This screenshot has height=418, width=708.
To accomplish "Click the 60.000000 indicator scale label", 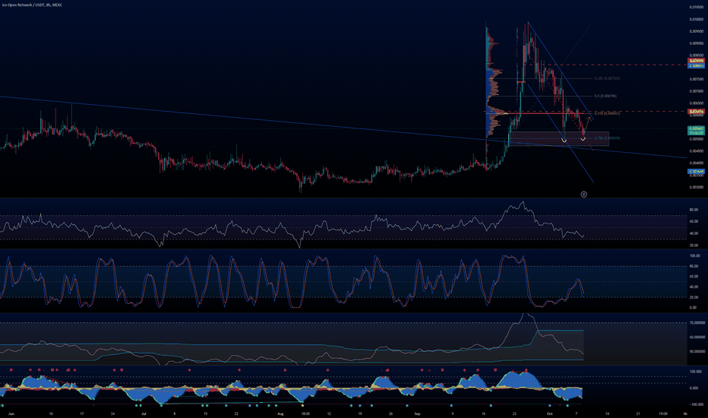I will tap(697, 337).
